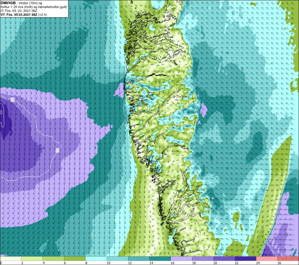Pick the dark green 6–8 m/s legend swatch

click(75, 258)
